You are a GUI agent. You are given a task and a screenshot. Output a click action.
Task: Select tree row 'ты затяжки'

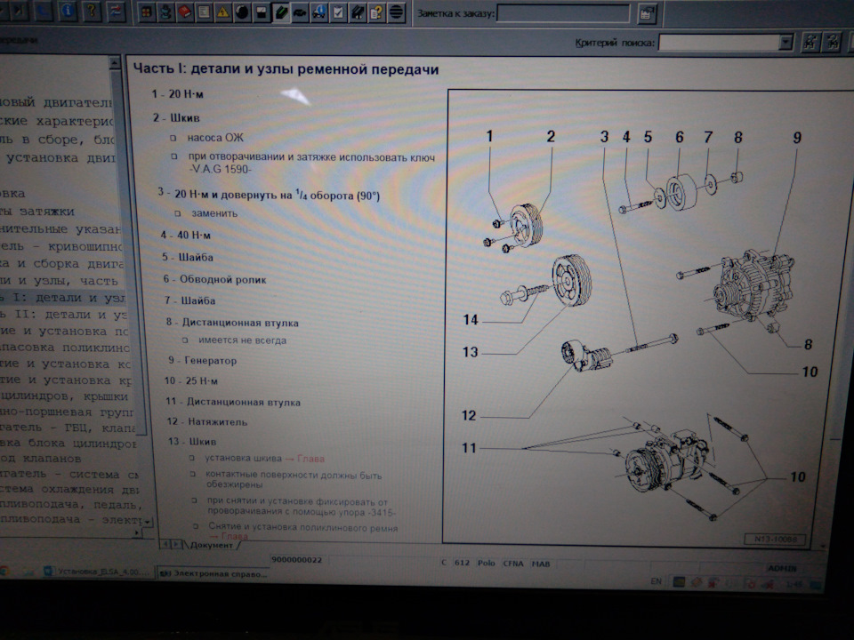[x=37, y=212]
